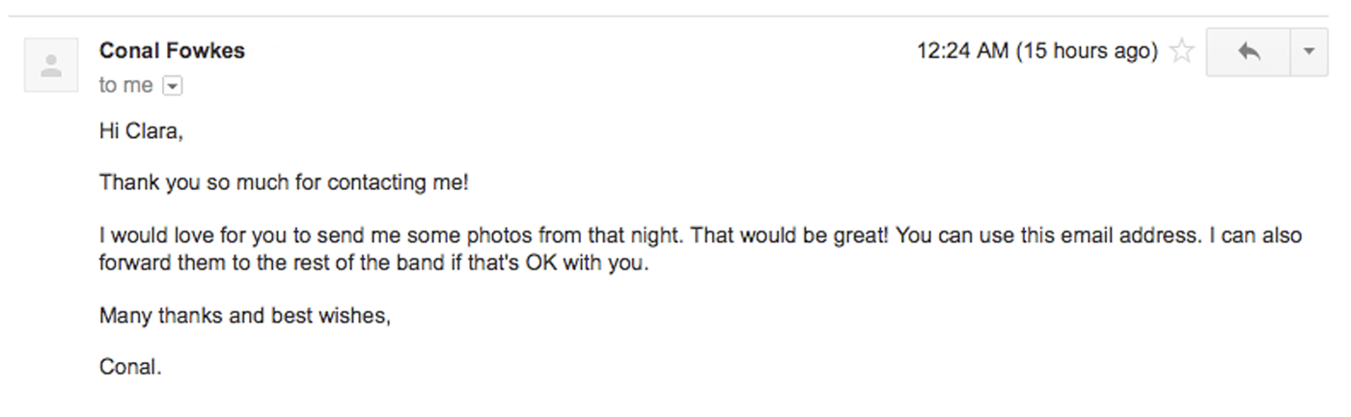1351x417 pixels.
Task: Click "15 hours ago" relative time text
Action: 1087,52
